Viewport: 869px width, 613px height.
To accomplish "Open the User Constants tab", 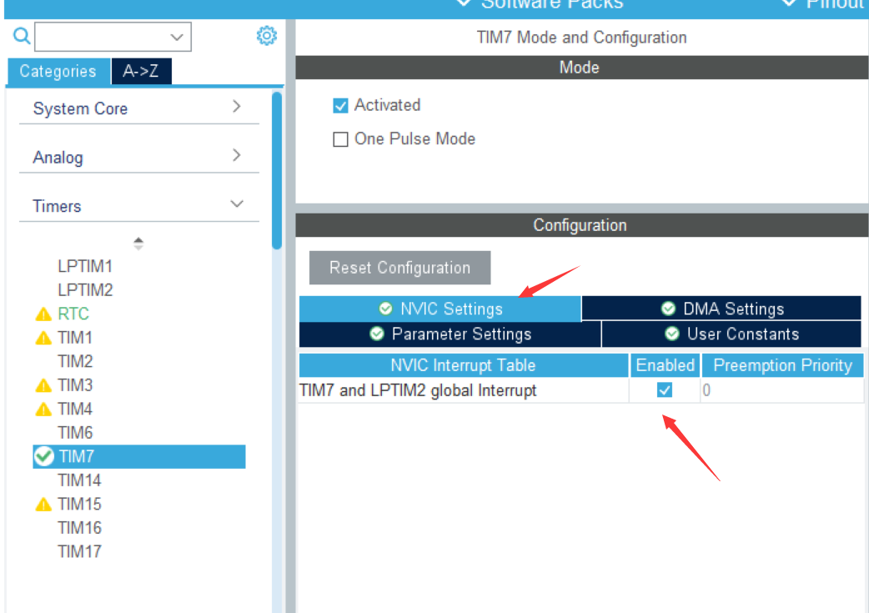I will [731, 334].
